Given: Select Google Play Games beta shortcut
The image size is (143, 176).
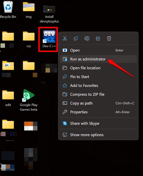Looking at the screenshot, I should tap(29, 100).
